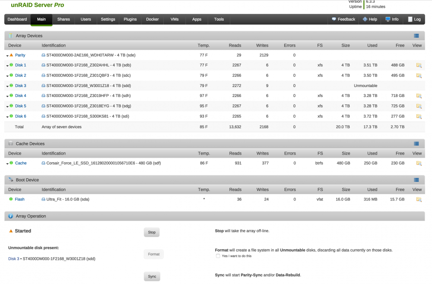Open the Plugins tab

pyautogui.click(x=130, y=19)
